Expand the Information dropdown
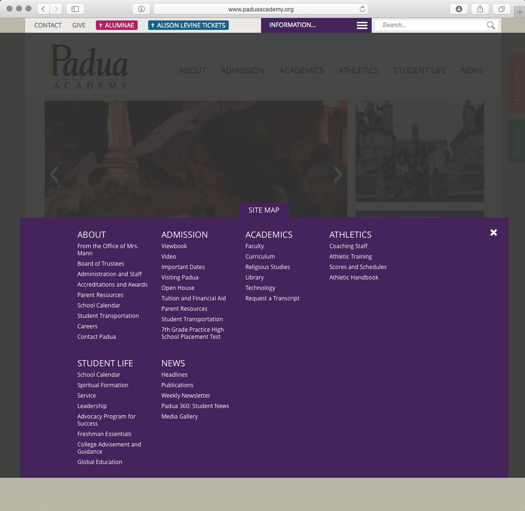525x511 pixels. tap(317, 25)
